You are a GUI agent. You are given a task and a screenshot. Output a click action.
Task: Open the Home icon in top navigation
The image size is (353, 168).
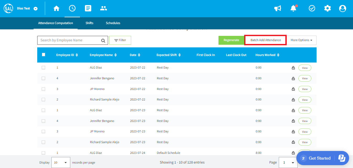click(x=56, y=8)
